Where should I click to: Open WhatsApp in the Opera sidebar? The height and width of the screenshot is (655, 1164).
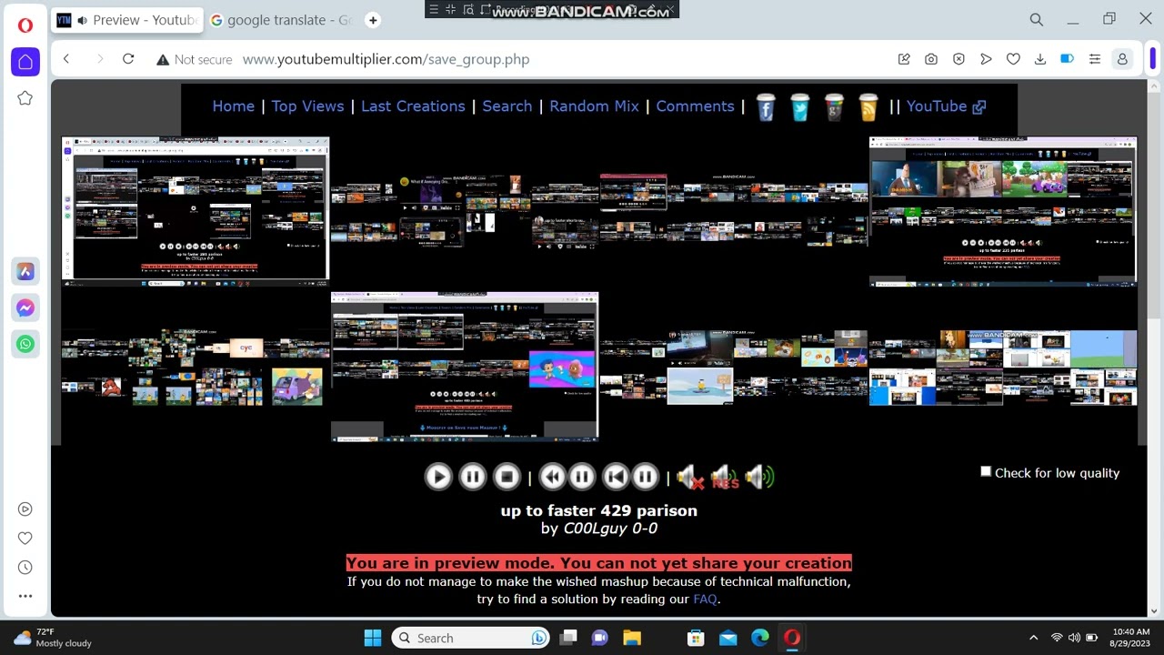[x=25, y=344]
